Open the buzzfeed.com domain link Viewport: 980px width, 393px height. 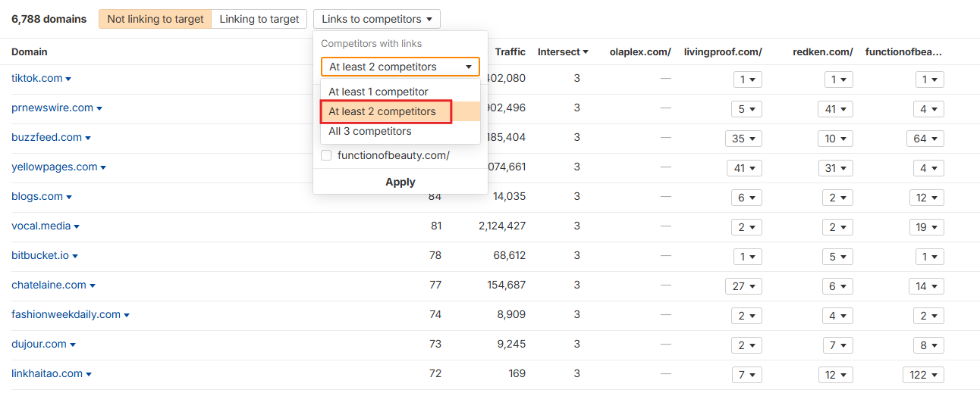point(46,137)
